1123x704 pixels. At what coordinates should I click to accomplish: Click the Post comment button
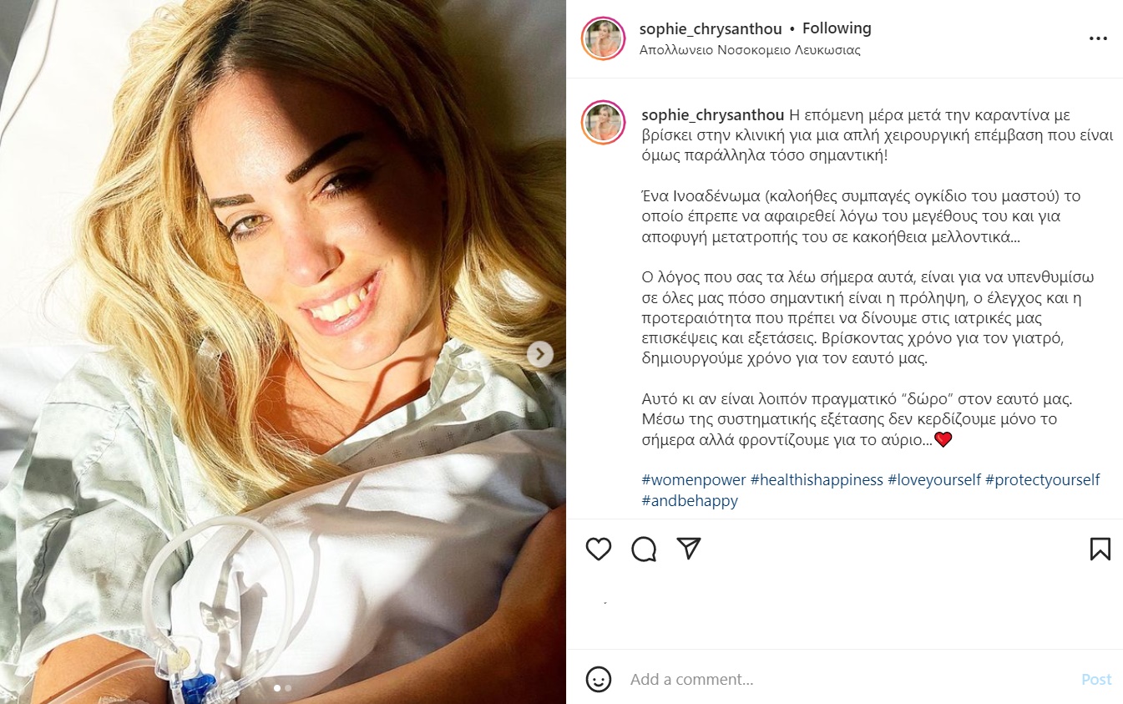coord(1096,679)
